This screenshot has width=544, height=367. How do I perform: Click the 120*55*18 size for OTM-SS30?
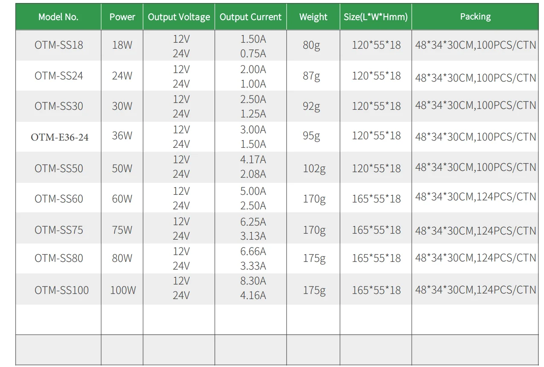pos(375,106)
